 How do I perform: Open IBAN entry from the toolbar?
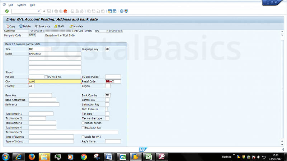(59, 26)
